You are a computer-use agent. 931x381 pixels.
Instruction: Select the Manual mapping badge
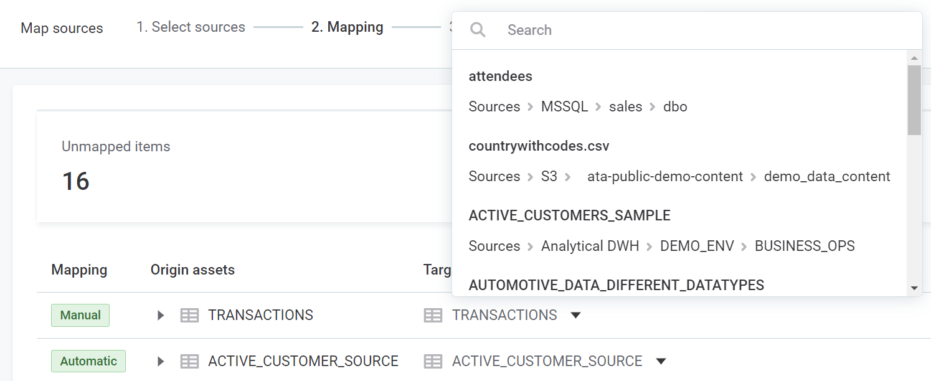tap(80, 315)
